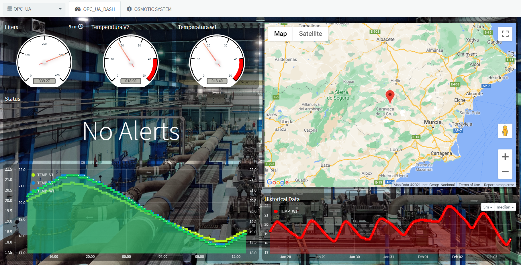Toggle TEMP_V1 series in chart legend
Image resolution: width=521 pixels, height=265 pixels.
42,175
